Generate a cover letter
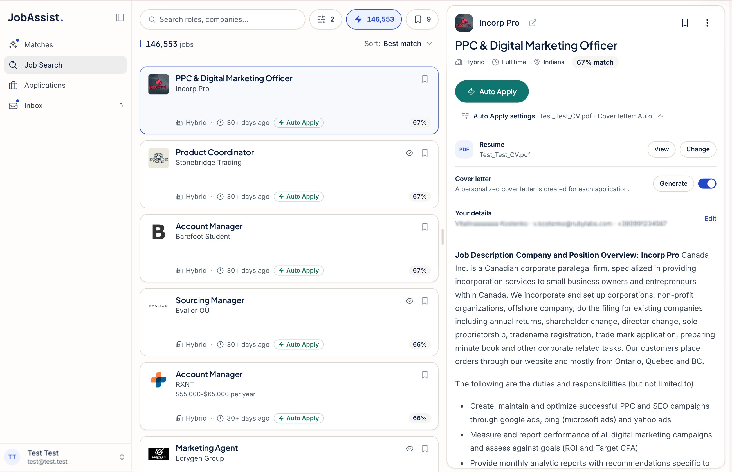732x472 pixels. click(x=673, y=184)
